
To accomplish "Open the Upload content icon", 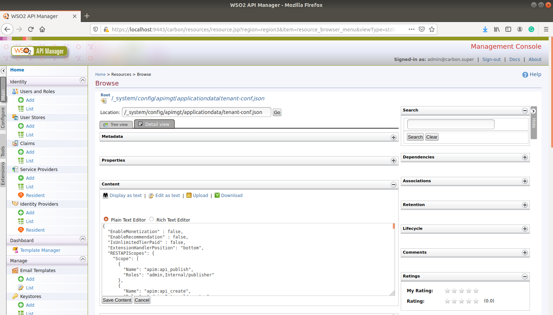I will (189, 195).
